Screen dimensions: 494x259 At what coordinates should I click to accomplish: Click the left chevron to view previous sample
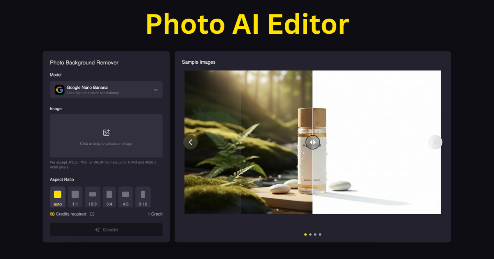click(191, 142)
